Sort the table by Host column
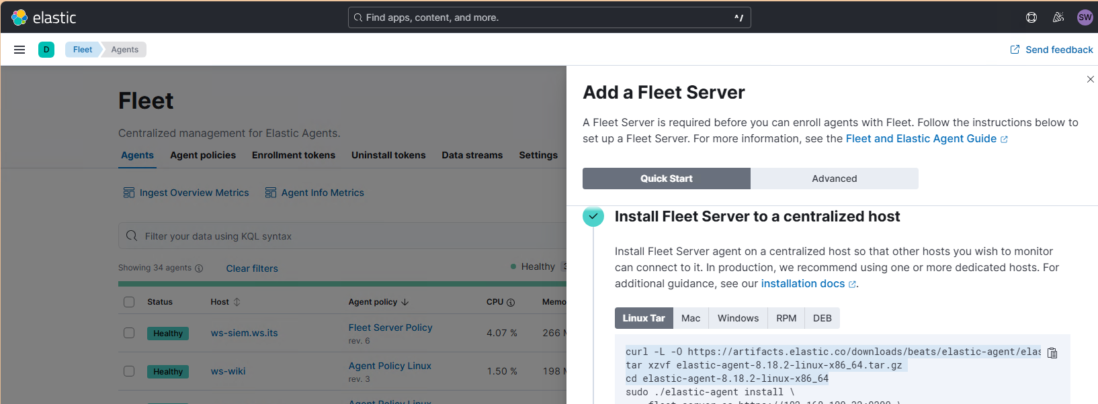The width and height of the screenshot is (1098, 404). (x=225, y=302)
